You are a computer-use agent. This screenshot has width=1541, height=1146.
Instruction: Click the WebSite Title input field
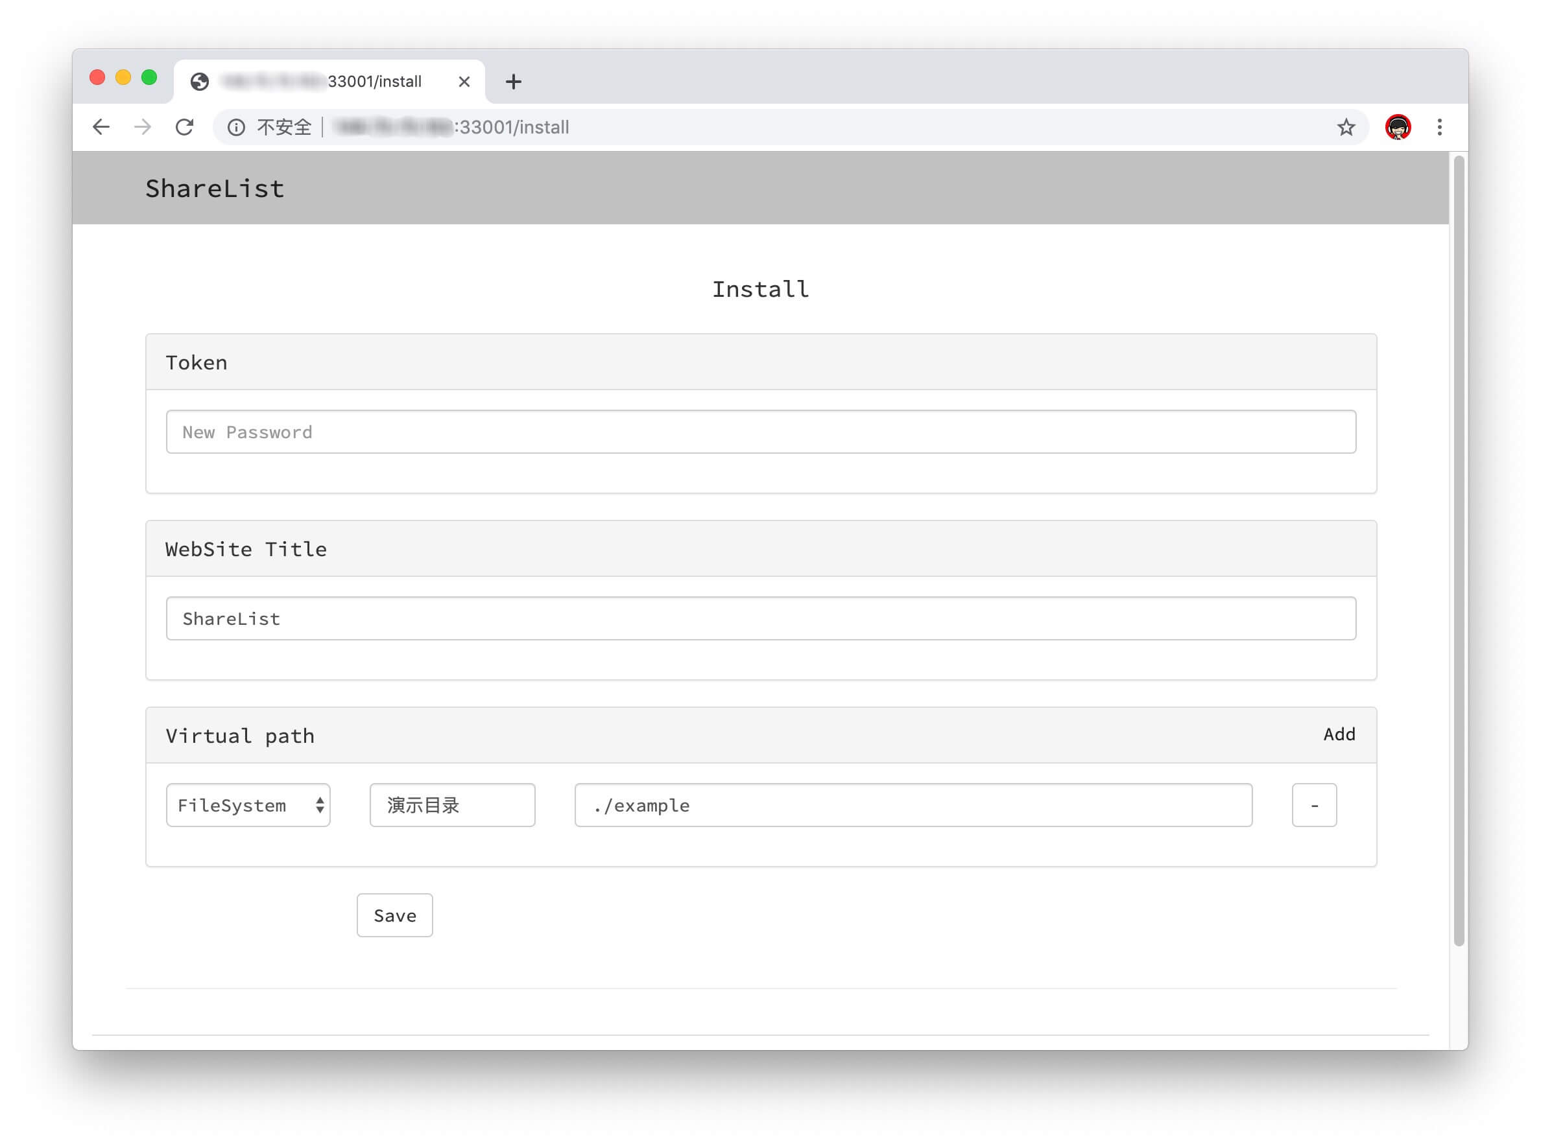click(760, 619)
